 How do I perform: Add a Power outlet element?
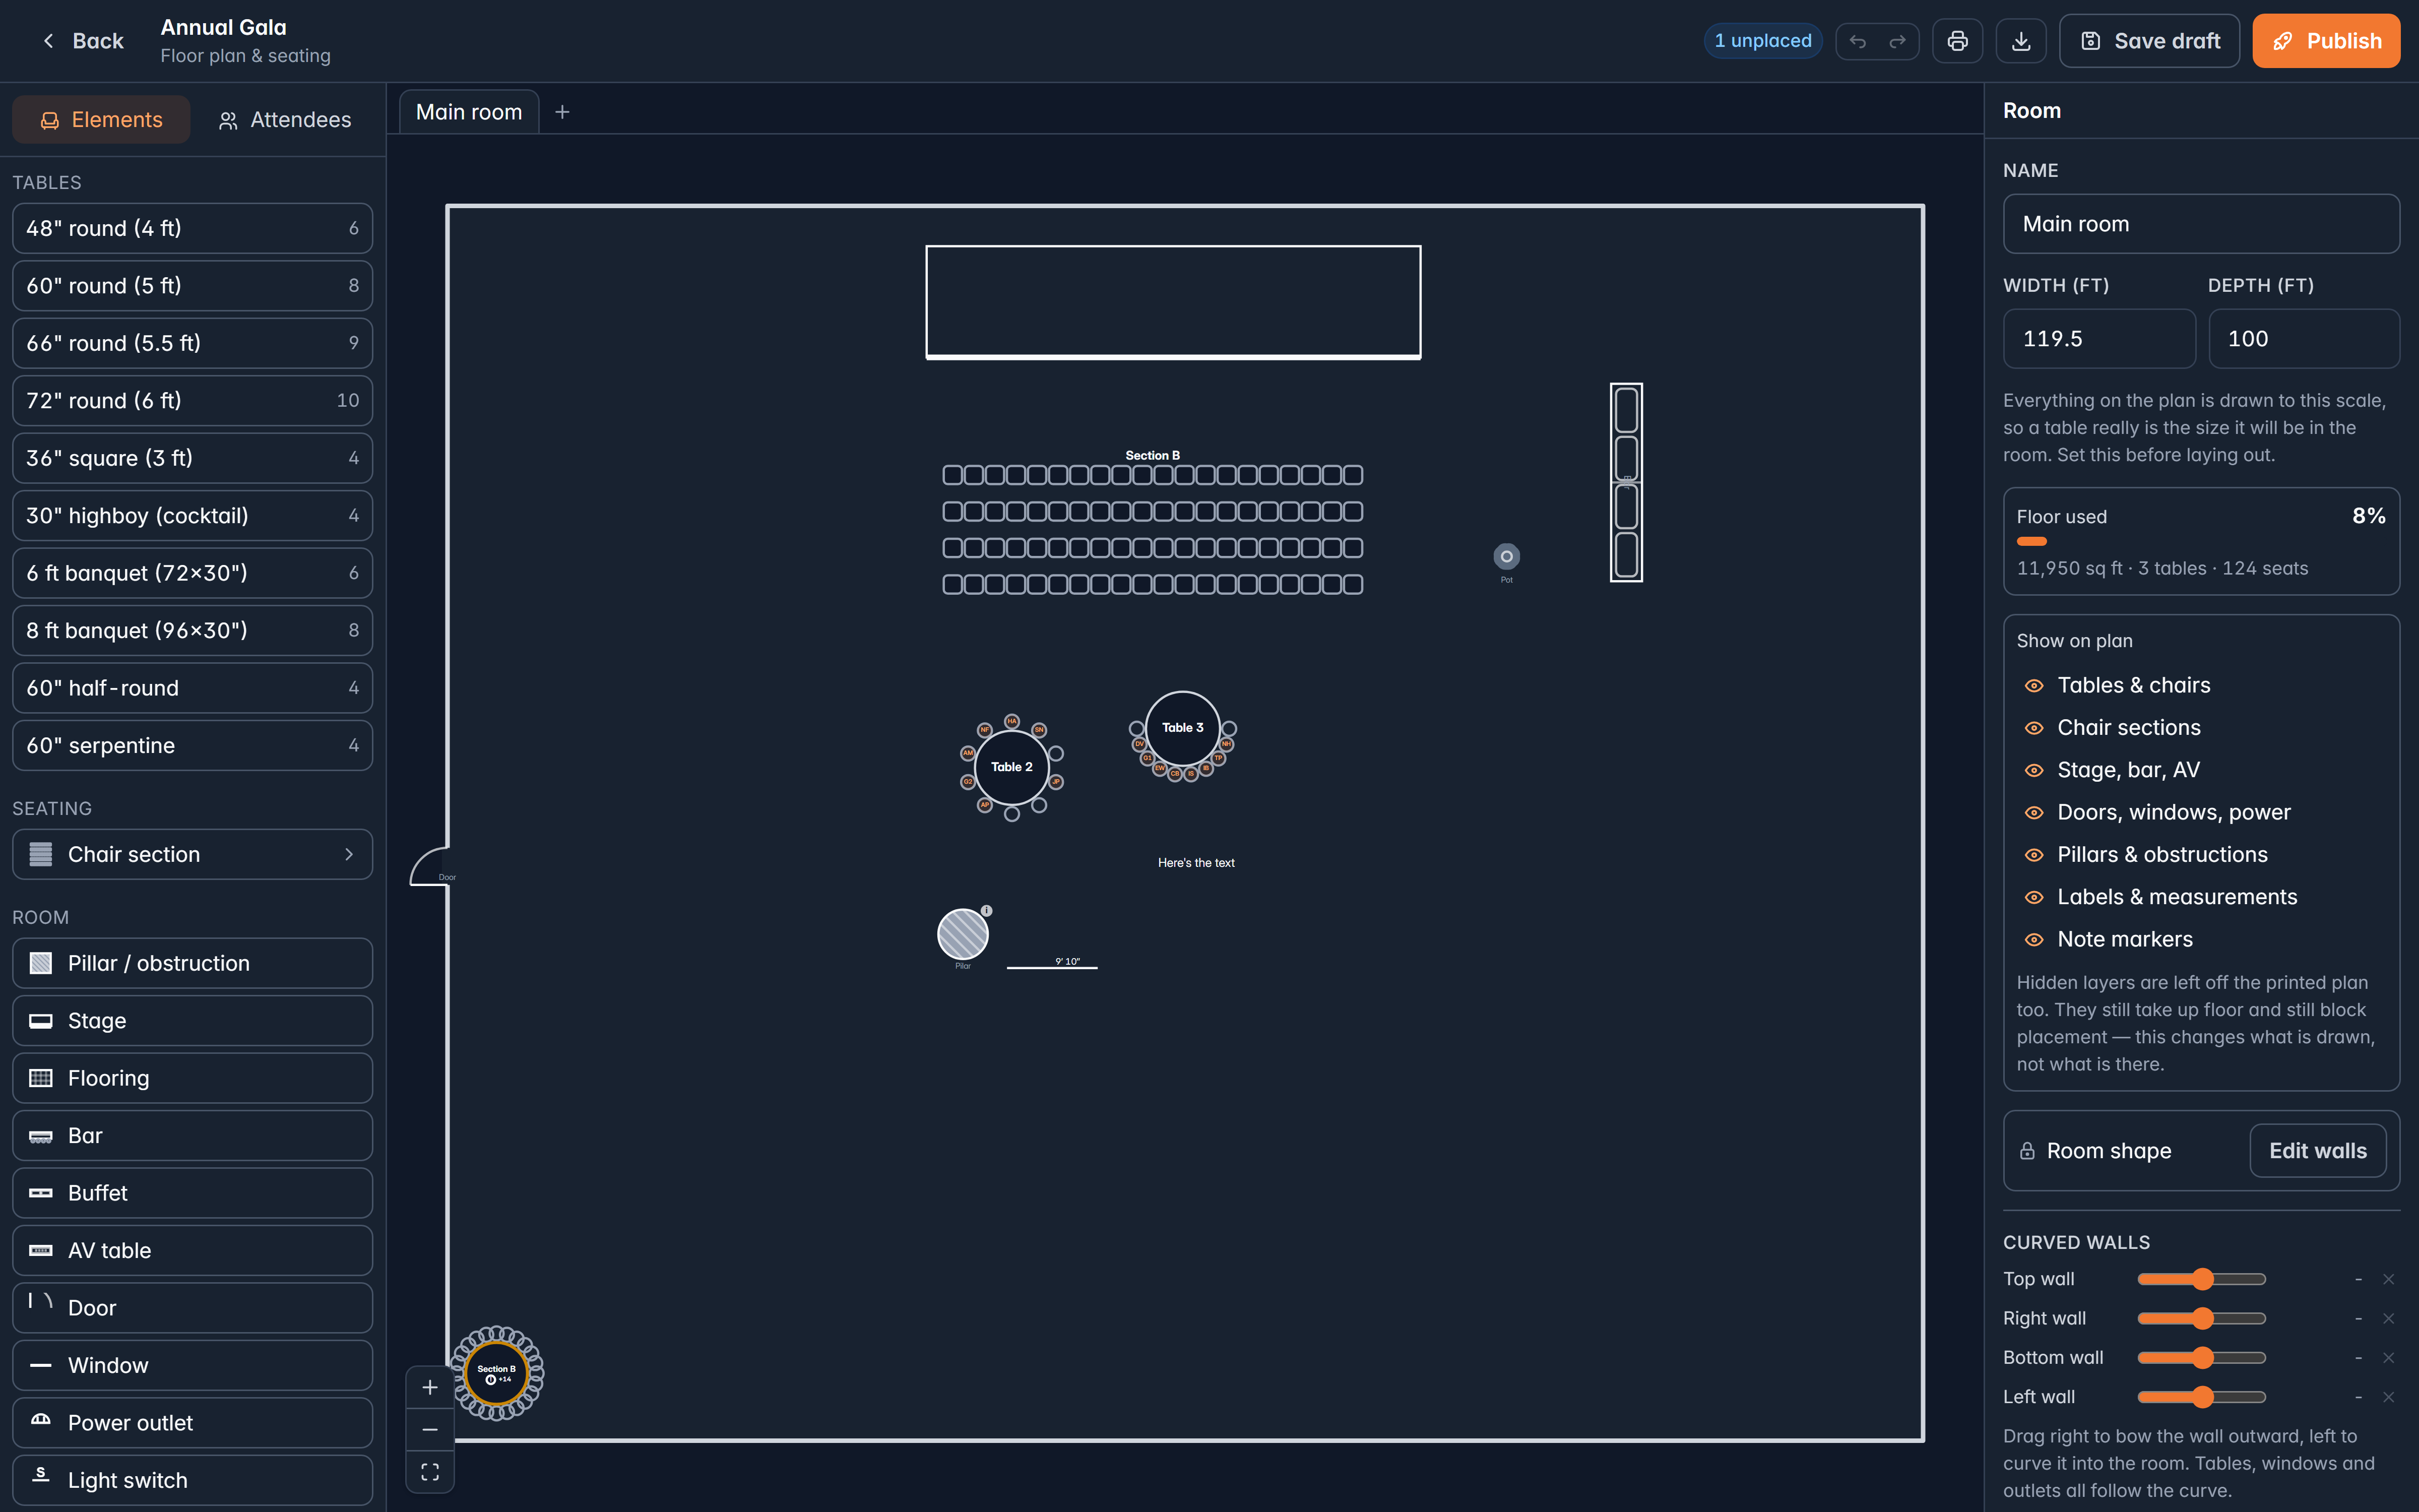pyautogui.click(x=192, y=1423)
